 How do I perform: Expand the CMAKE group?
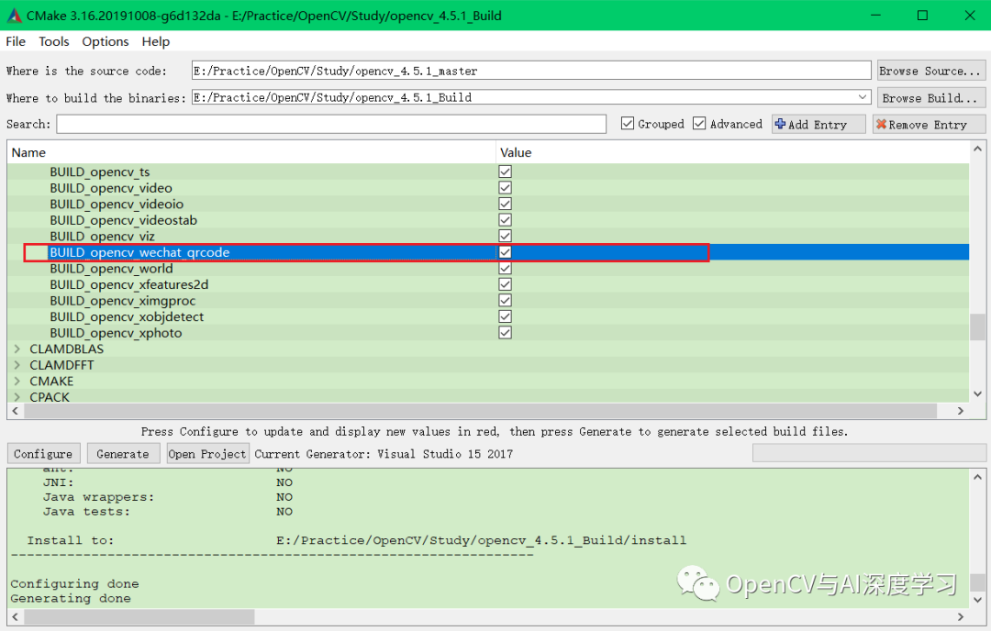(x=17, y=381)
